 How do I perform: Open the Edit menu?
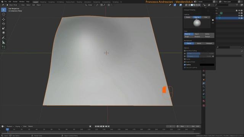(x=10, y=2)
